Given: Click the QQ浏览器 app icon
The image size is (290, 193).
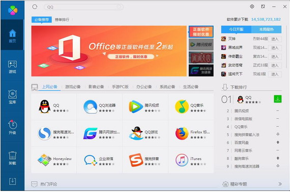Looking at the screenshot, I should (x=90, y=106).
